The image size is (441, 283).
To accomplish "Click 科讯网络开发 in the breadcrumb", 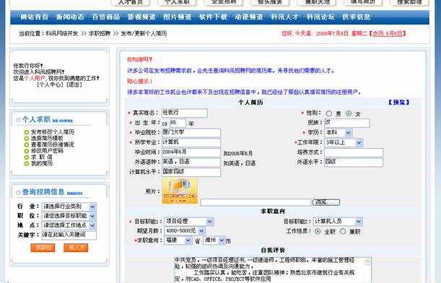I will click(x=62, y=33).
